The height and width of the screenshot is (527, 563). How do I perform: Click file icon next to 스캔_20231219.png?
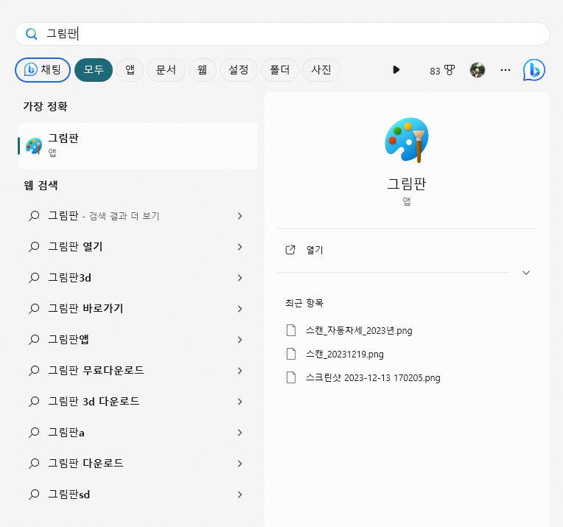(291, 354)
